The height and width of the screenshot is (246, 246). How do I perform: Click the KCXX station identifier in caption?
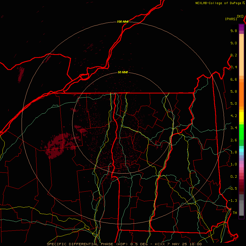point(160,244)
